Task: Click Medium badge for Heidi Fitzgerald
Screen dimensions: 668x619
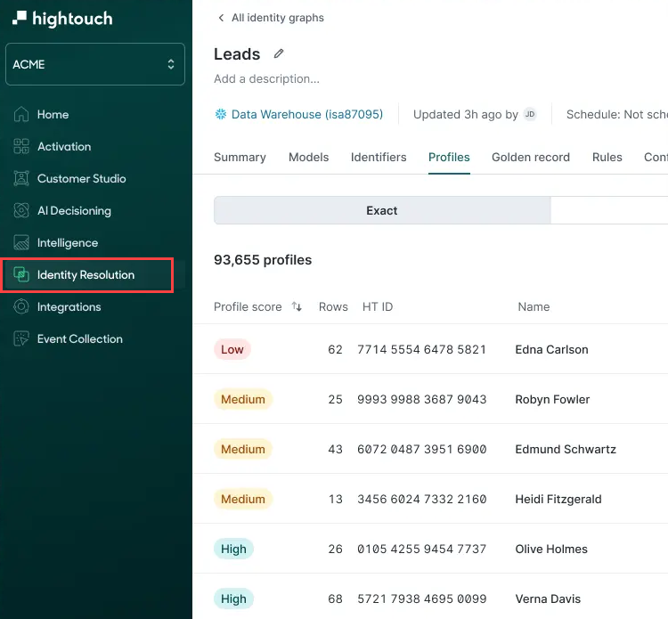Action: tap(243, 499)
